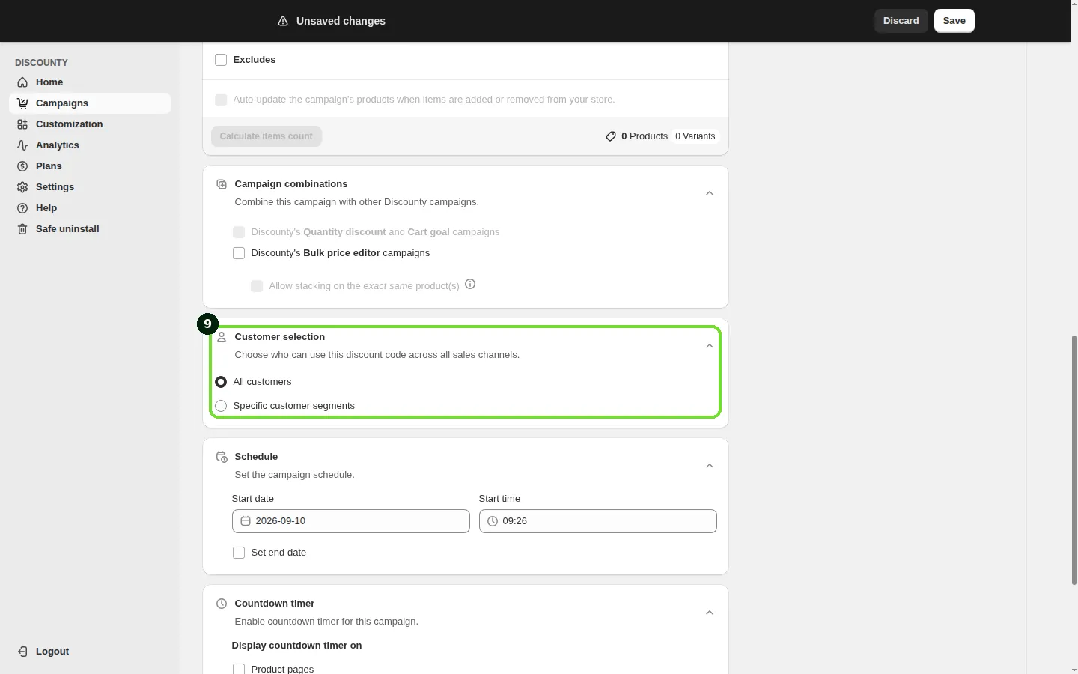
Task: Log out via the Logout link
Action: (90, 652)
